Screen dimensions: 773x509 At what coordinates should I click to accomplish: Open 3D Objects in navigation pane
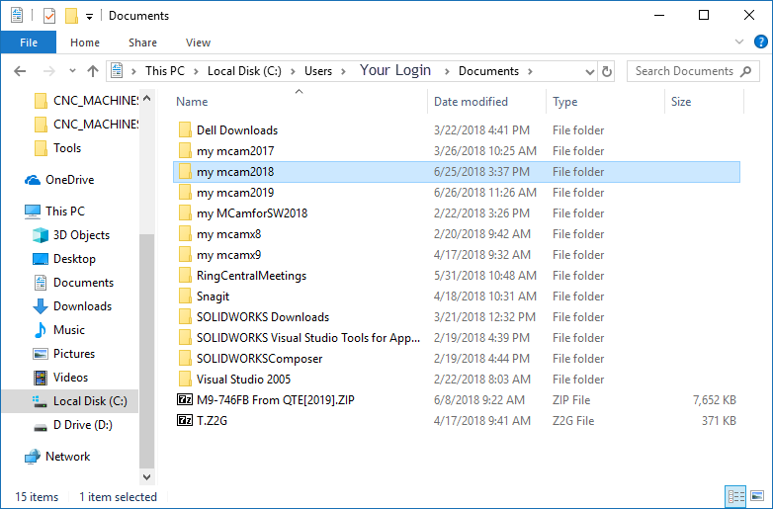pyautogui.click(x=71, y=235)
